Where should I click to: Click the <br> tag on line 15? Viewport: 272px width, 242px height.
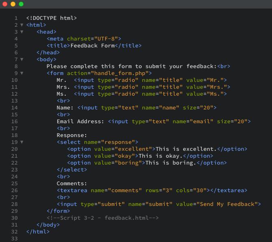click(x=63, y=114)
